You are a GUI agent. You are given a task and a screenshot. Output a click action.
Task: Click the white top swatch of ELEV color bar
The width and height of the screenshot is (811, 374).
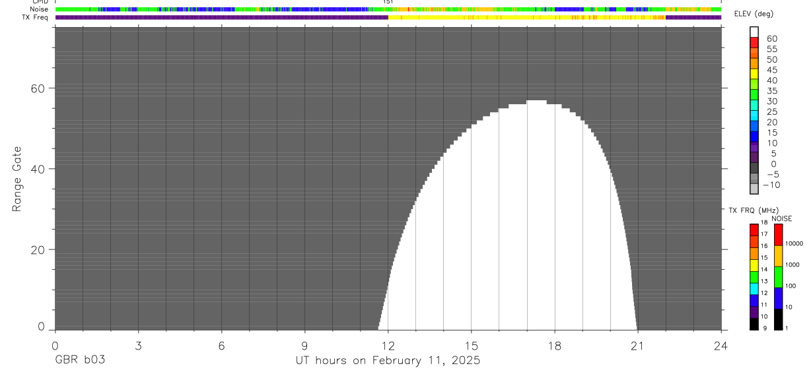754,31
